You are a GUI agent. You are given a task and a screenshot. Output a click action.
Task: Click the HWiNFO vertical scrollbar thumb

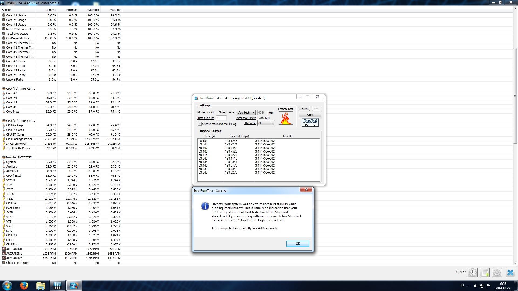tap(515, 96)
